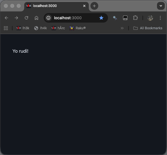Image resolution: width=167 pixels, height=155 pixels.
Task: Expand the tab search dropdown
Action: tap(161, 6)
